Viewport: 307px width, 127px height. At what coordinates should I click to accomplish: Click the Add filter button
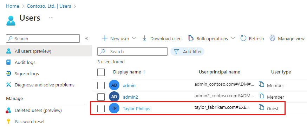click(187, 51)
